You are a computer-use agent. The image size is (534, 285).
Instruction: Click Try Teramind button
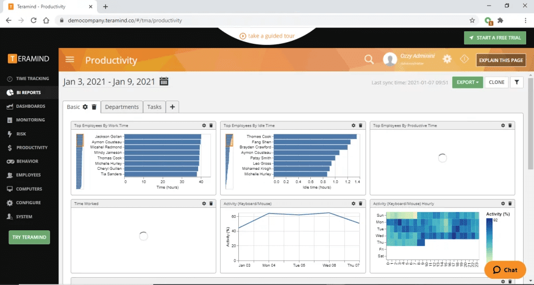[29, 238]
